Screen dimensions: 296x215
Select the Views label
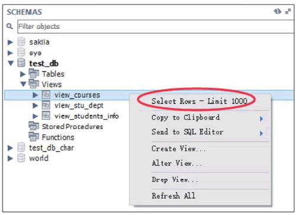52,84
